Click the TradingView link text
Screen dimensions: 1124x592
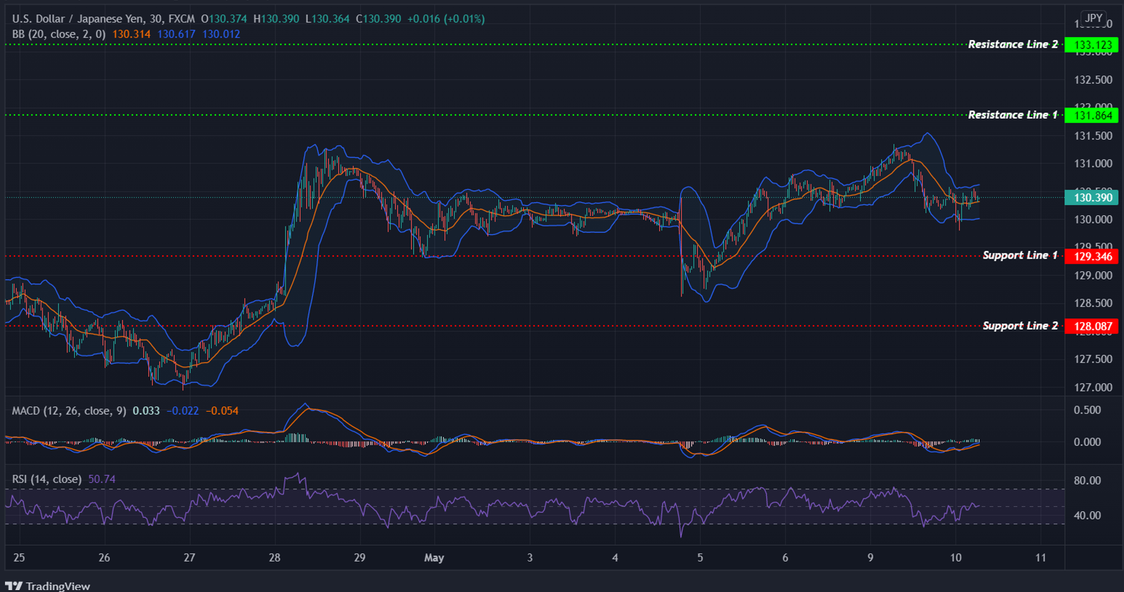click(58, 586)
